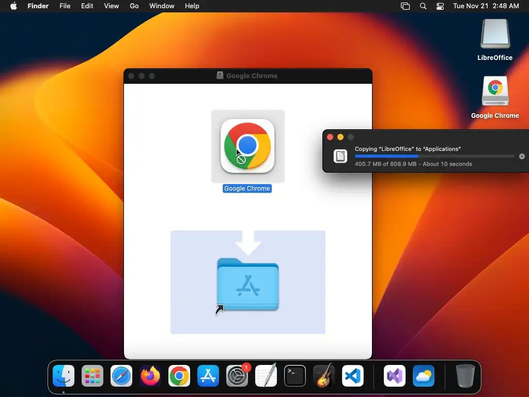Open Terminal from the Dock
Screen dimensions: 529x397
[x=295, y=376]
